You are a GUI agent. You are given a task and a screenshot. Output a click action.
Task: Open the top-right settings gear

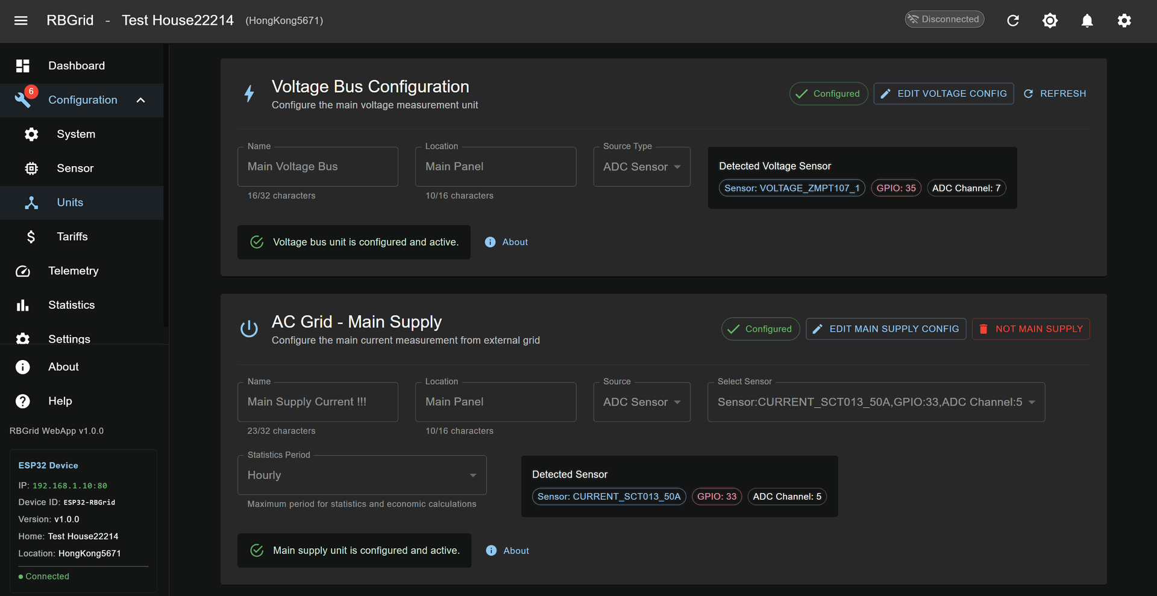(x=1124, y=20)
